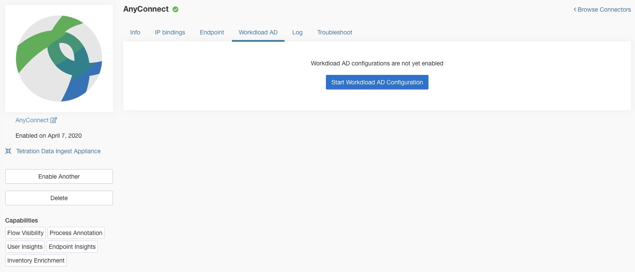The width and height of the screenshot is (635, 272).
Task: Delete the AnyConnect connector
Action: pos(59,198)
